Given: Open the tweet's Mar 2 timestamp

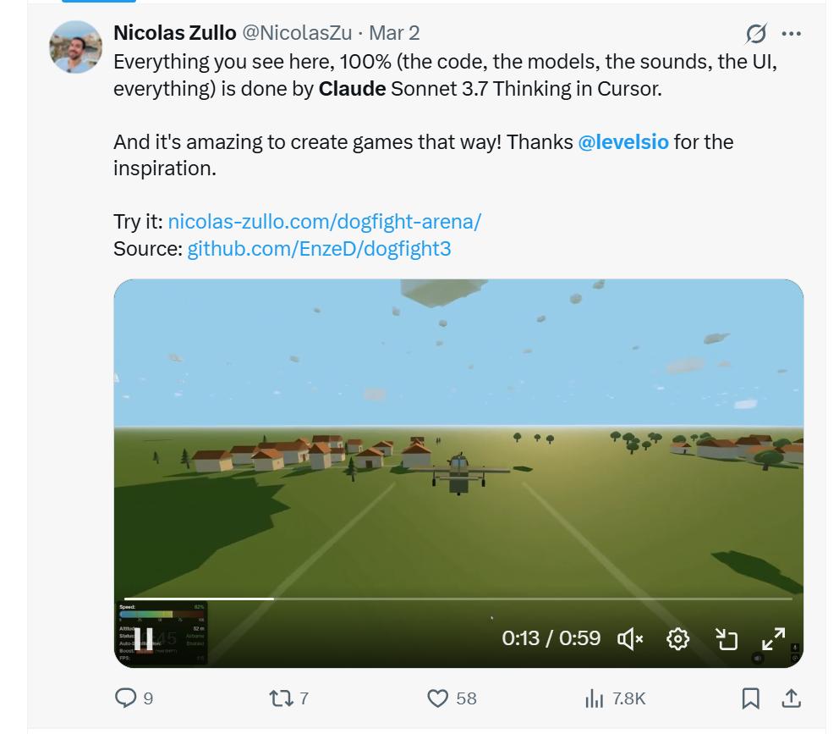Looking at the screenshot, I should pos(394,33).
